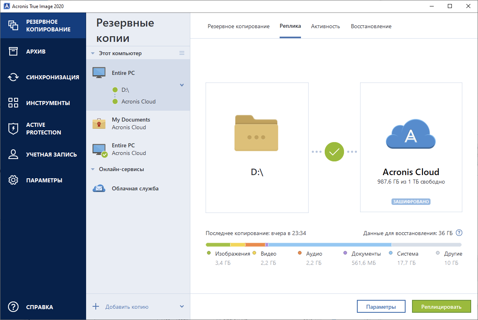Open АРХИВ in the sidebar
Viewport: 478px width, 320px height.
[x=43, y=51]
